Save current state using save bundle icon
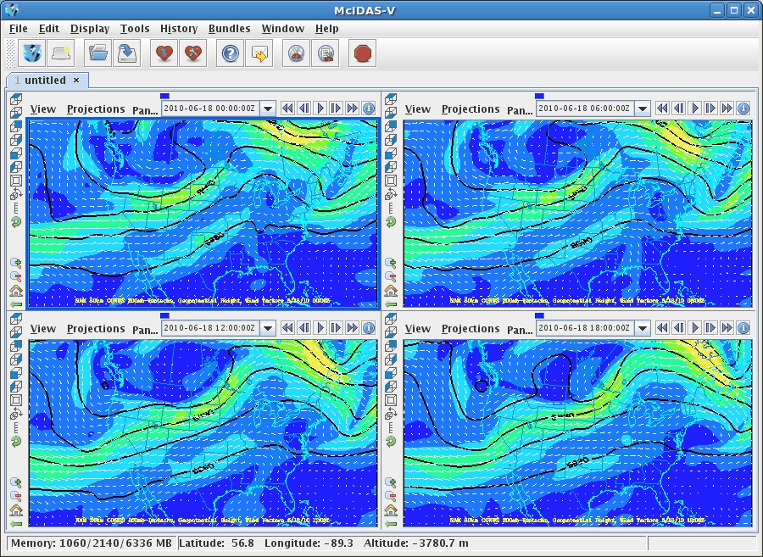This screenshot has height=557, width=763. click(127, 52)
